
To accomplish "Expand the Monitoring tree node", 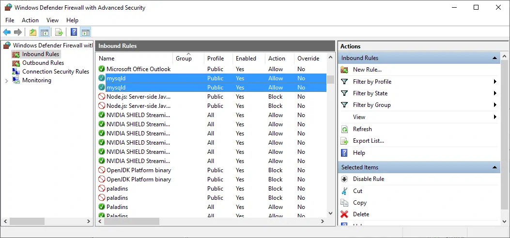I will (x=6, y=80).
